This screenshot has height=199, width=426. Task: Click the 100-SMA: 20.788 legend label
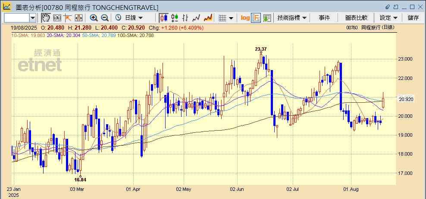coord(135,35)
